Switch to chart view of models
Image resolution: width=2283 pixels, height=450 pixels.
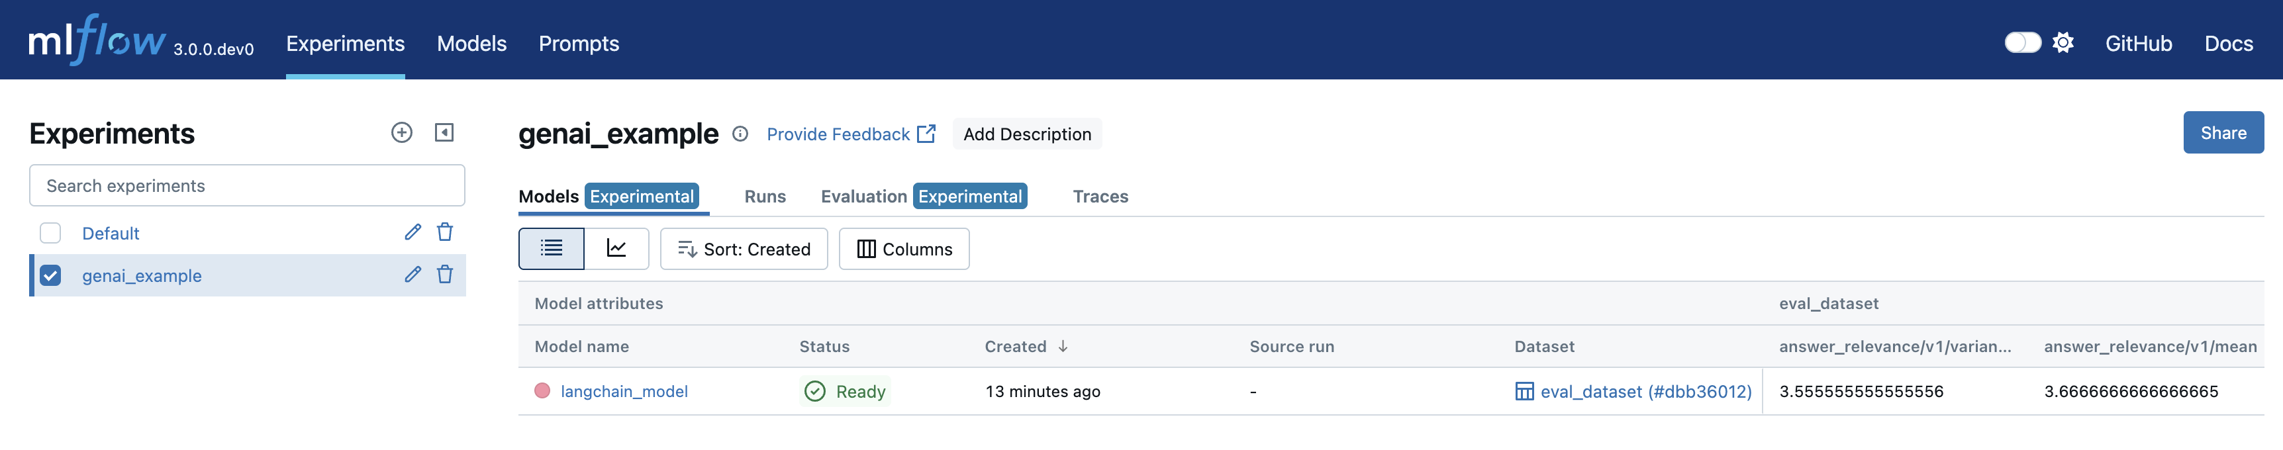(616, 249)
